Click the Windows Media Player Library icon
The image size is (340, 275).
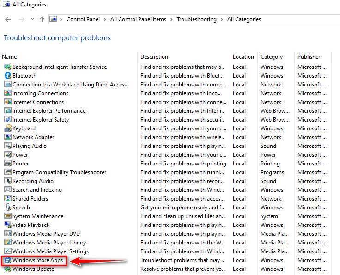[8, 243]
